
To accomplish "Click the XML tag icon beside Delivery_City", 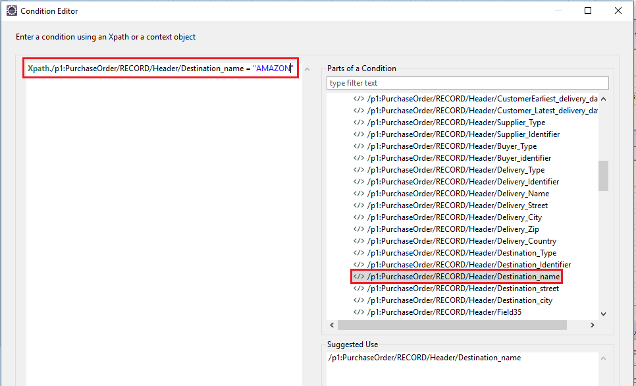I will pyautogui.click(x=359, y=217).
